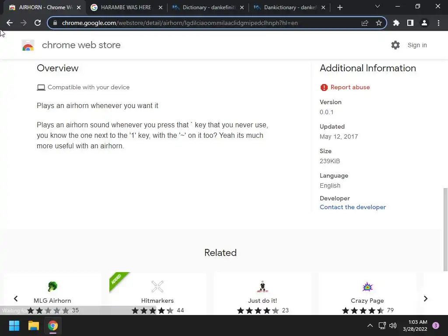Switch to HARAMBE WAS HERE tab
448x336 pixels.
tap(126, 7)
